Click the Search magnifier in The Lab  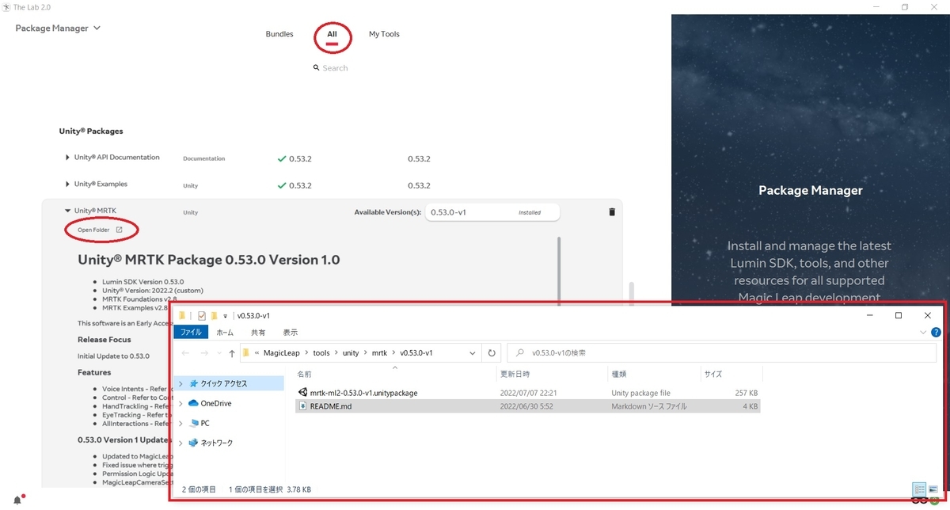tap(317, 68)
